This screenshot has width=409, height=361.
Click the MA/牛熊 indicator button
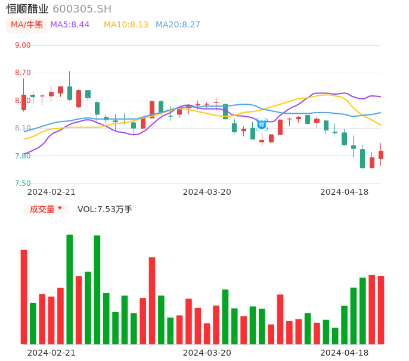(27, 25)
